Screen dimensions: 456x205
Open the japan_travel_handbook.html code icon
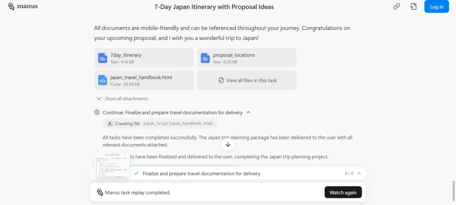pyautogui.click(x=103, y=80)
